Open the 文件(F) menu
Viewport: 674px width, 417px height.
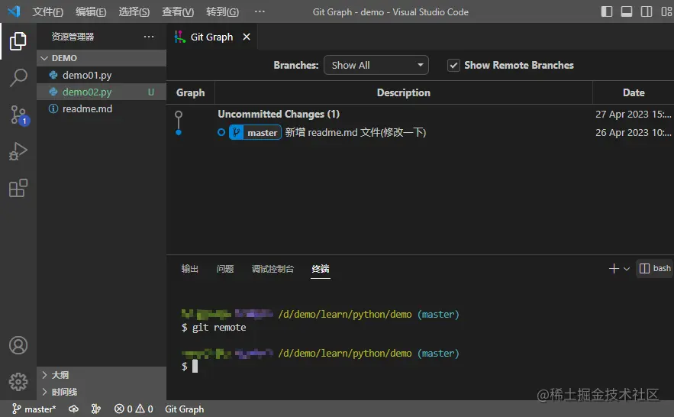(48, 11)
